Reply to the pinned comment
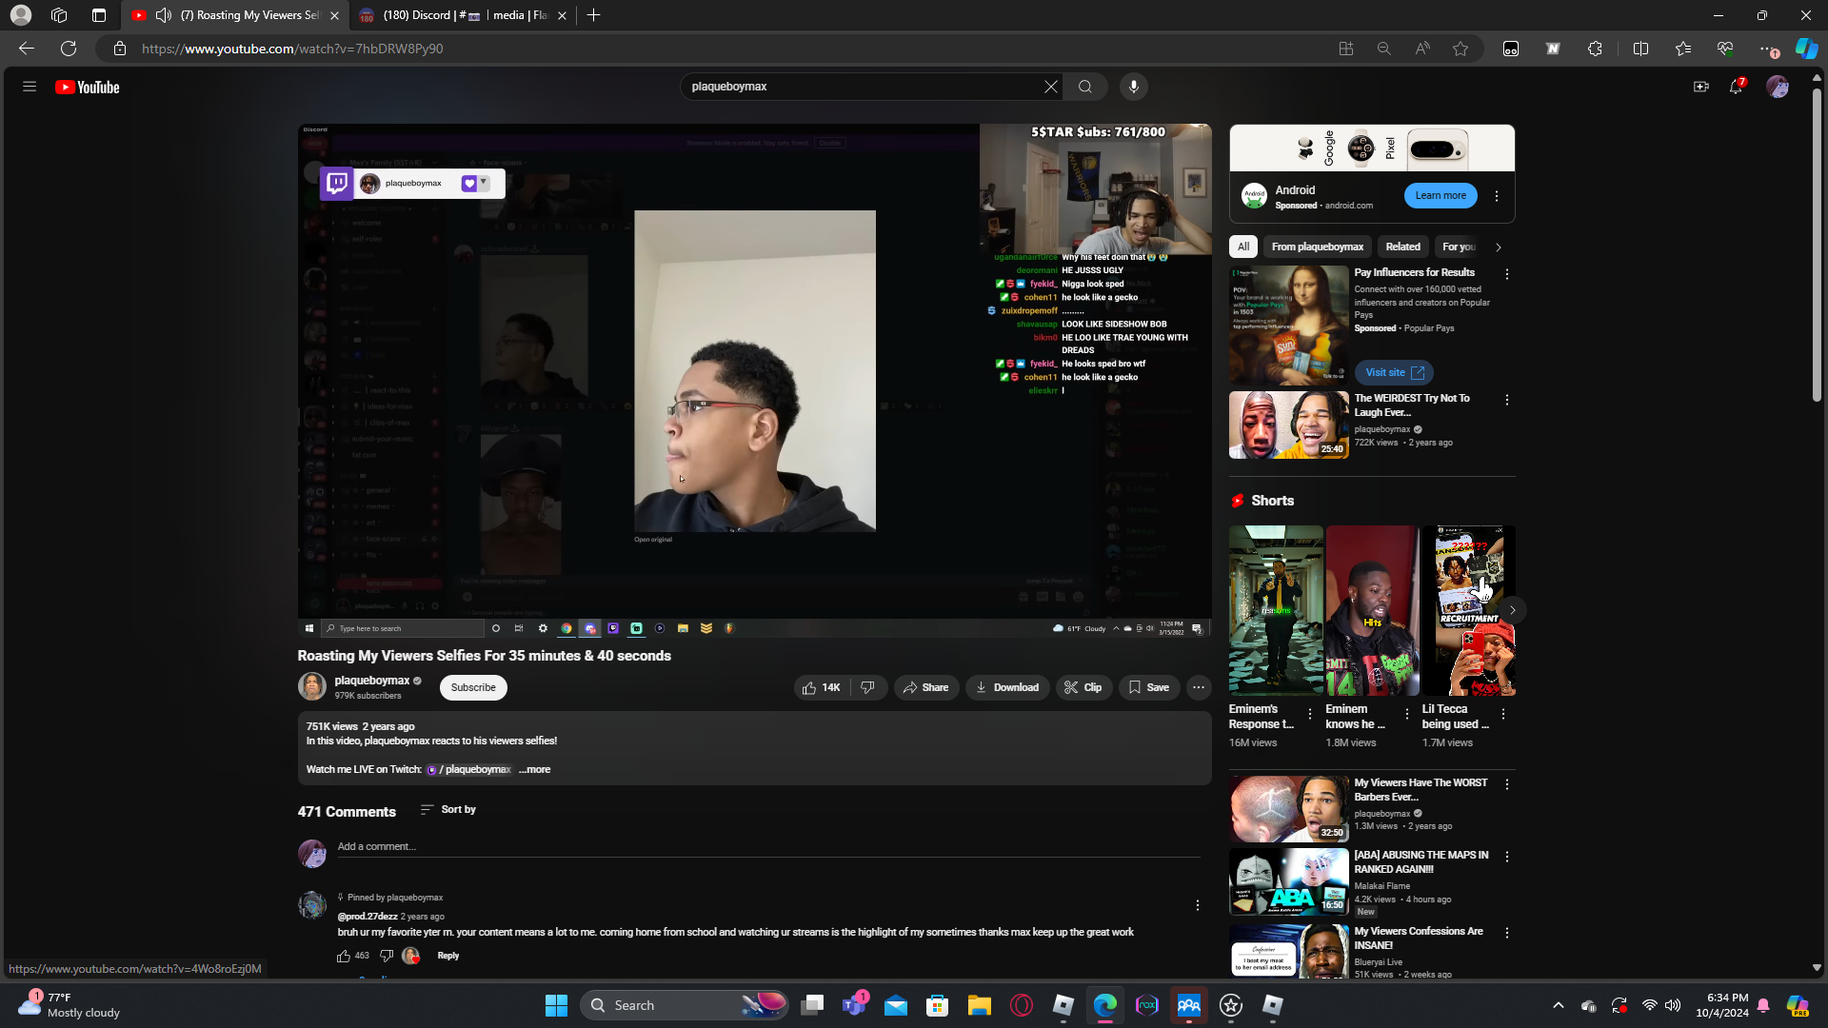 pos(447,956)
